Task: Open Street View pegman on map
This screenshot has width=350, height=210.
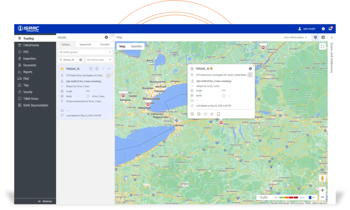Action: 322,178
